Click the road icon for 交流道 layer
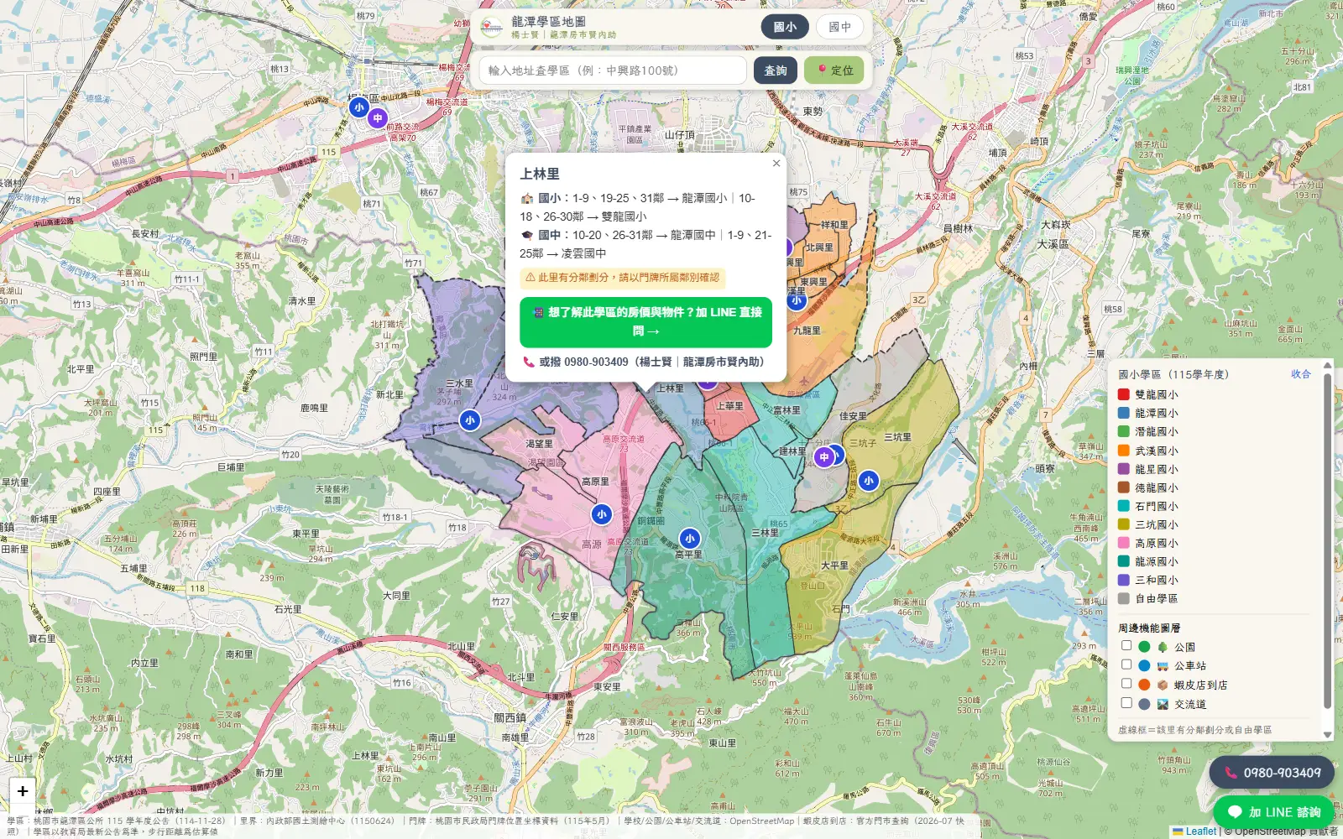The image size is (1343, 839). [1163, 704]
